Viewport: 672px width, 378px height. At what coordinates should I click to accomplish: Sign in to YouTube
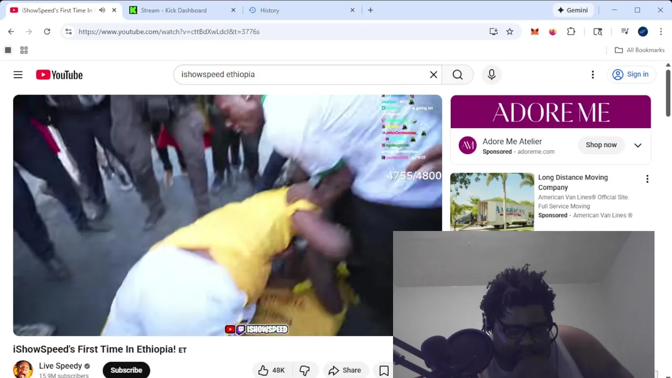[x=631, y=75]
